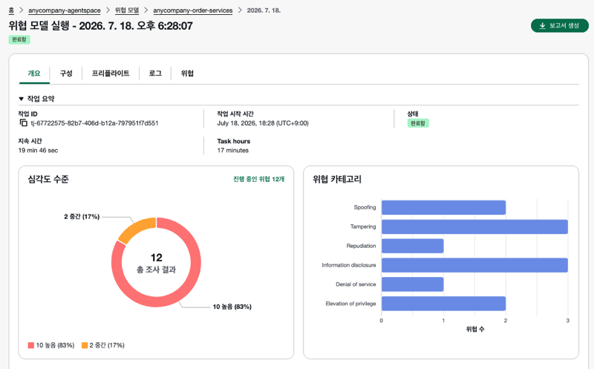Viewport: 594px width, 369px height.
Task: Click the Task hours field label
Action: coord(234,141)
